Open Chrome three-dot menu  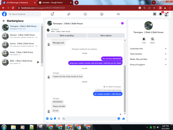click(170, 8)
